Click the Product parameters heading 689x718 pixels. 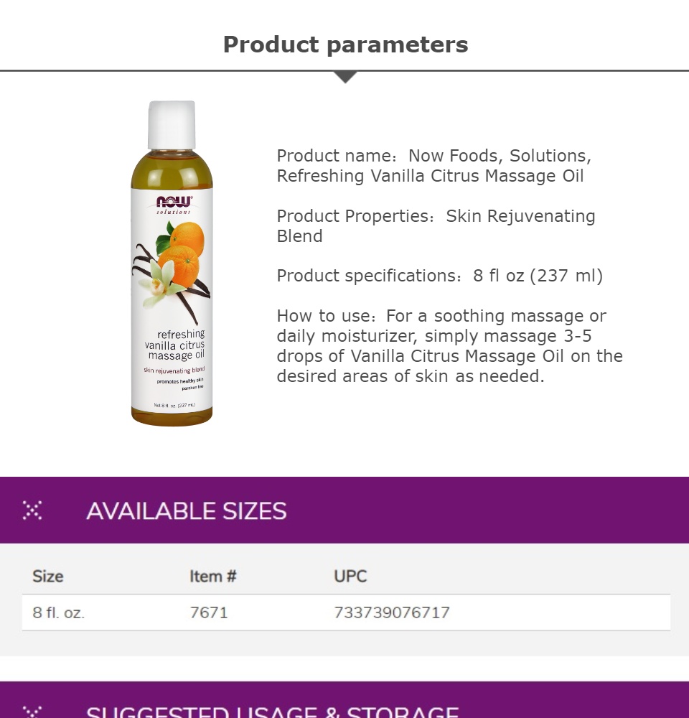coord(346,45)
